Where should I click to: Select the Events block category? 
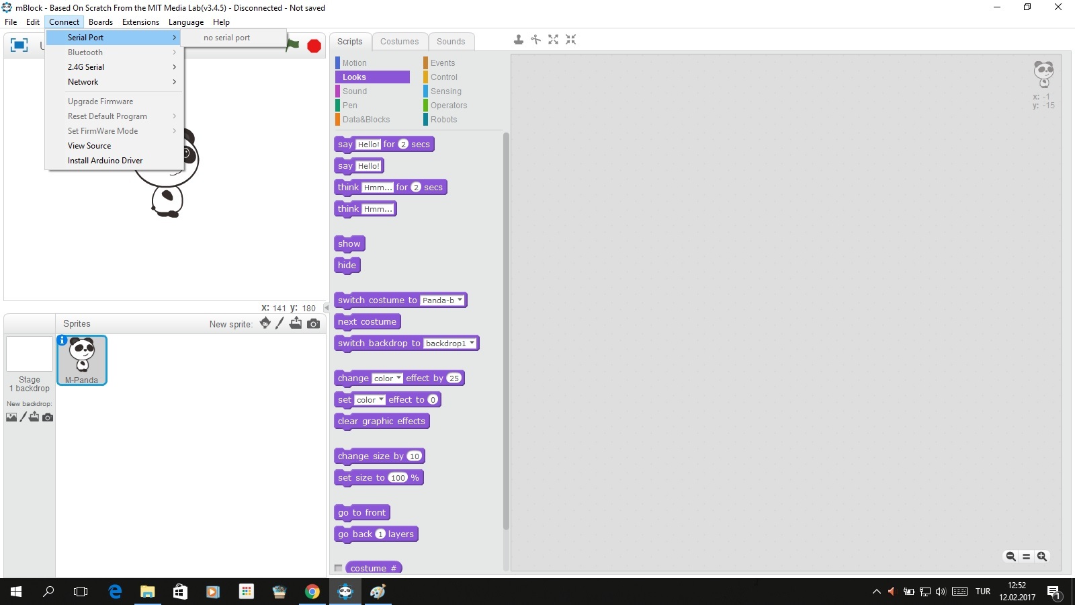pos(460,63)
